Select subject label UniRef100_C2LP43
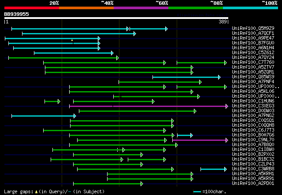This screenshot has width=282, height=195. pos(253,164)
